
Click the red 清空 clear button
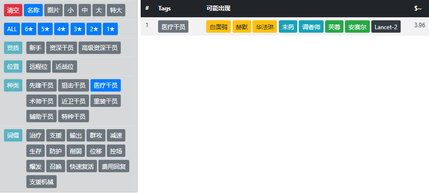tap(13, 10)
